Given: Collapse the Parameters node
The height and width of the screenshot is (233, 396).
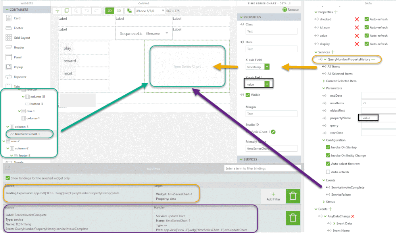Looking at the screenshot, I should (324, 88).
